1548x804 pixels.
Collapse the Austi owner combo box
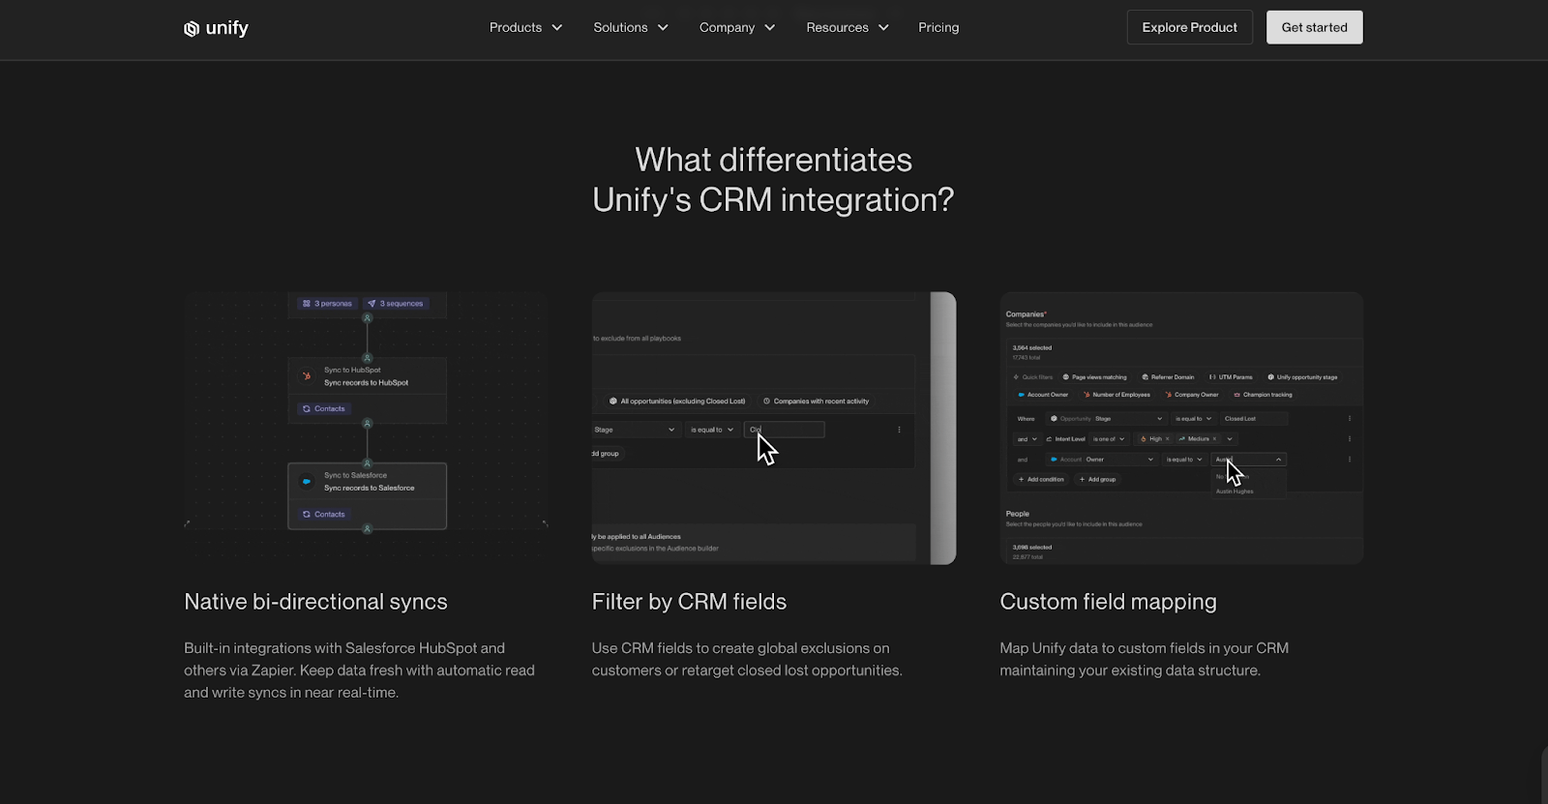point(1278,460)
